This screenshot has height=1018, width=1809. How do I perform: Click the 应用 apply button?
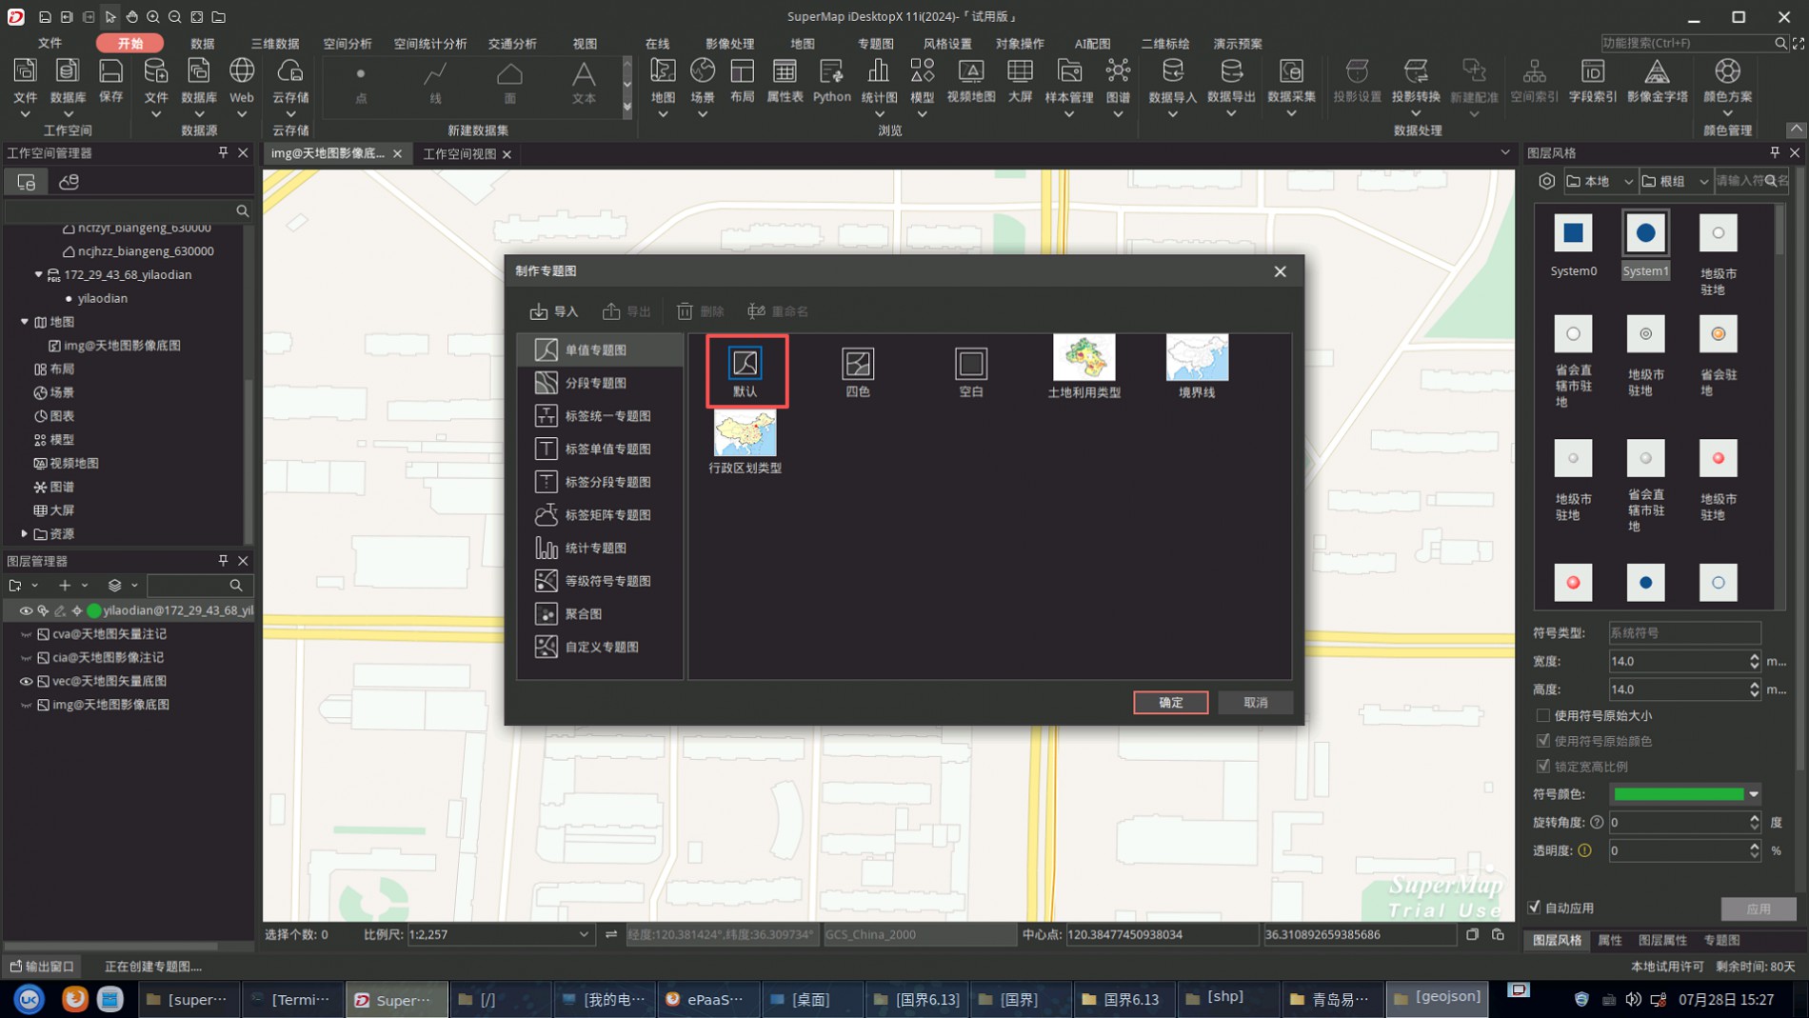pos(1759,908)
